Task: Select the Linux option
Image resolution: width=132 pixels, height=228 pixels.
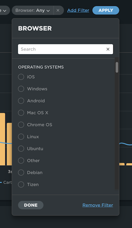Action: point(21,136)
